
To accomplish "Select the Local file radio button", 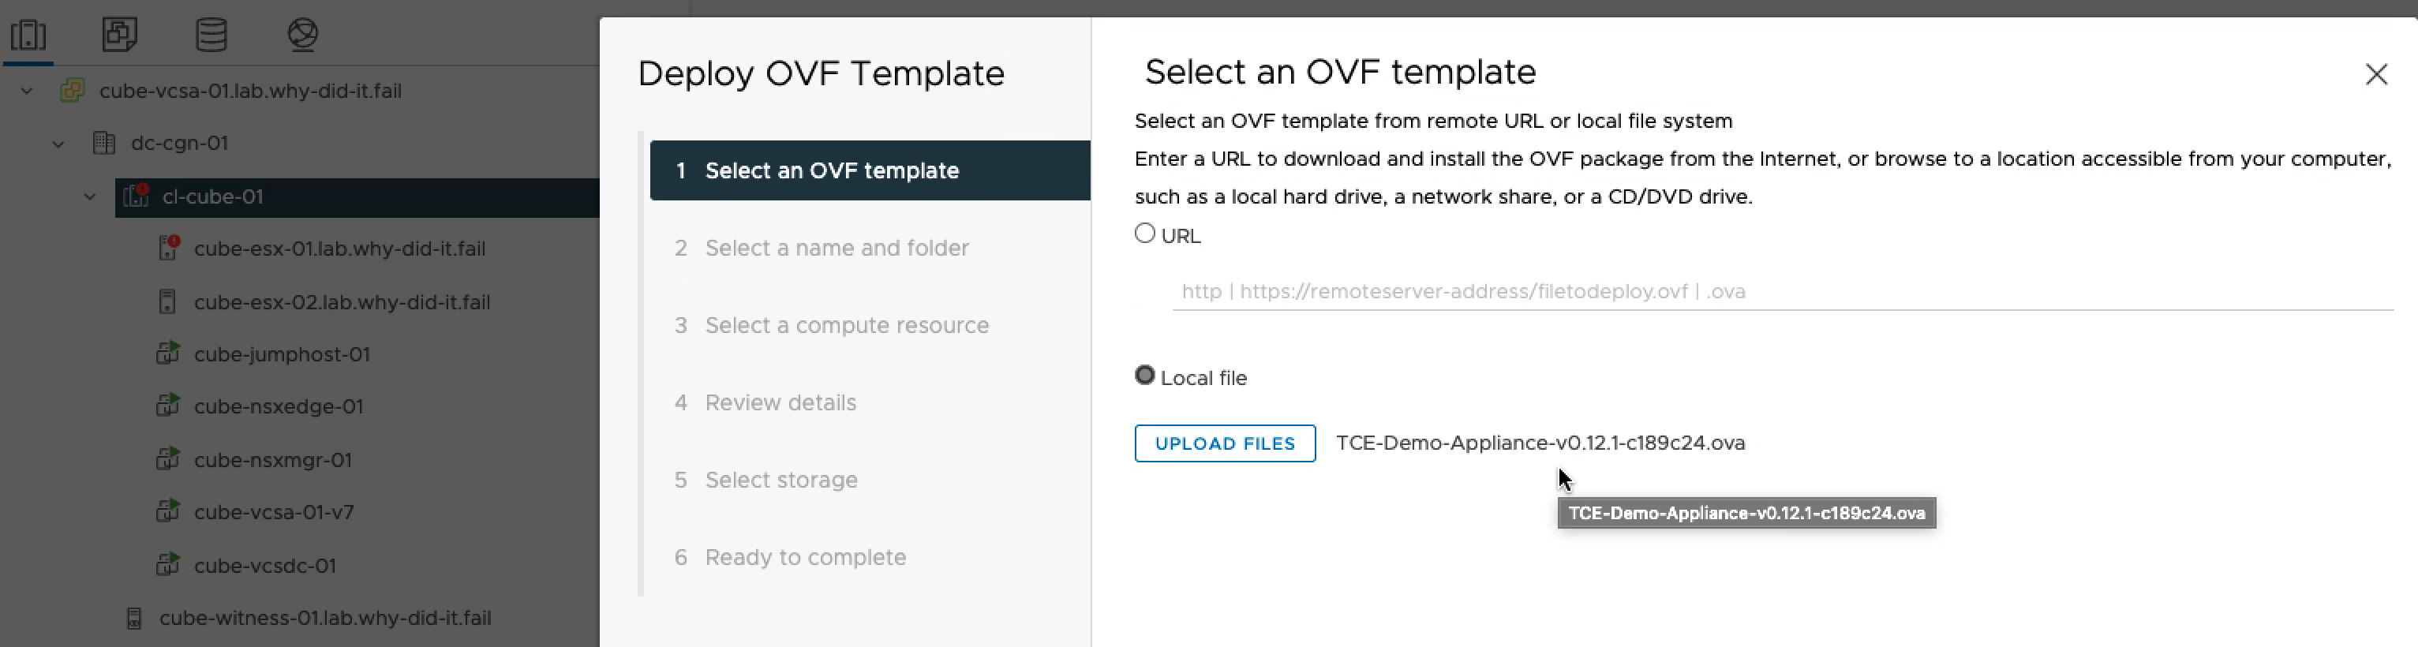I will click(1144, 376).
